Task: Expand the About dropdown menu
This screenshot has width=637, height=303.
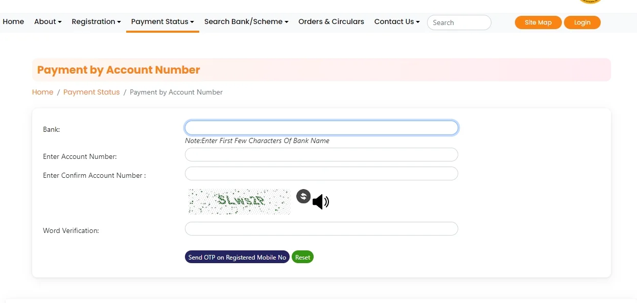Action: (48, 22)
